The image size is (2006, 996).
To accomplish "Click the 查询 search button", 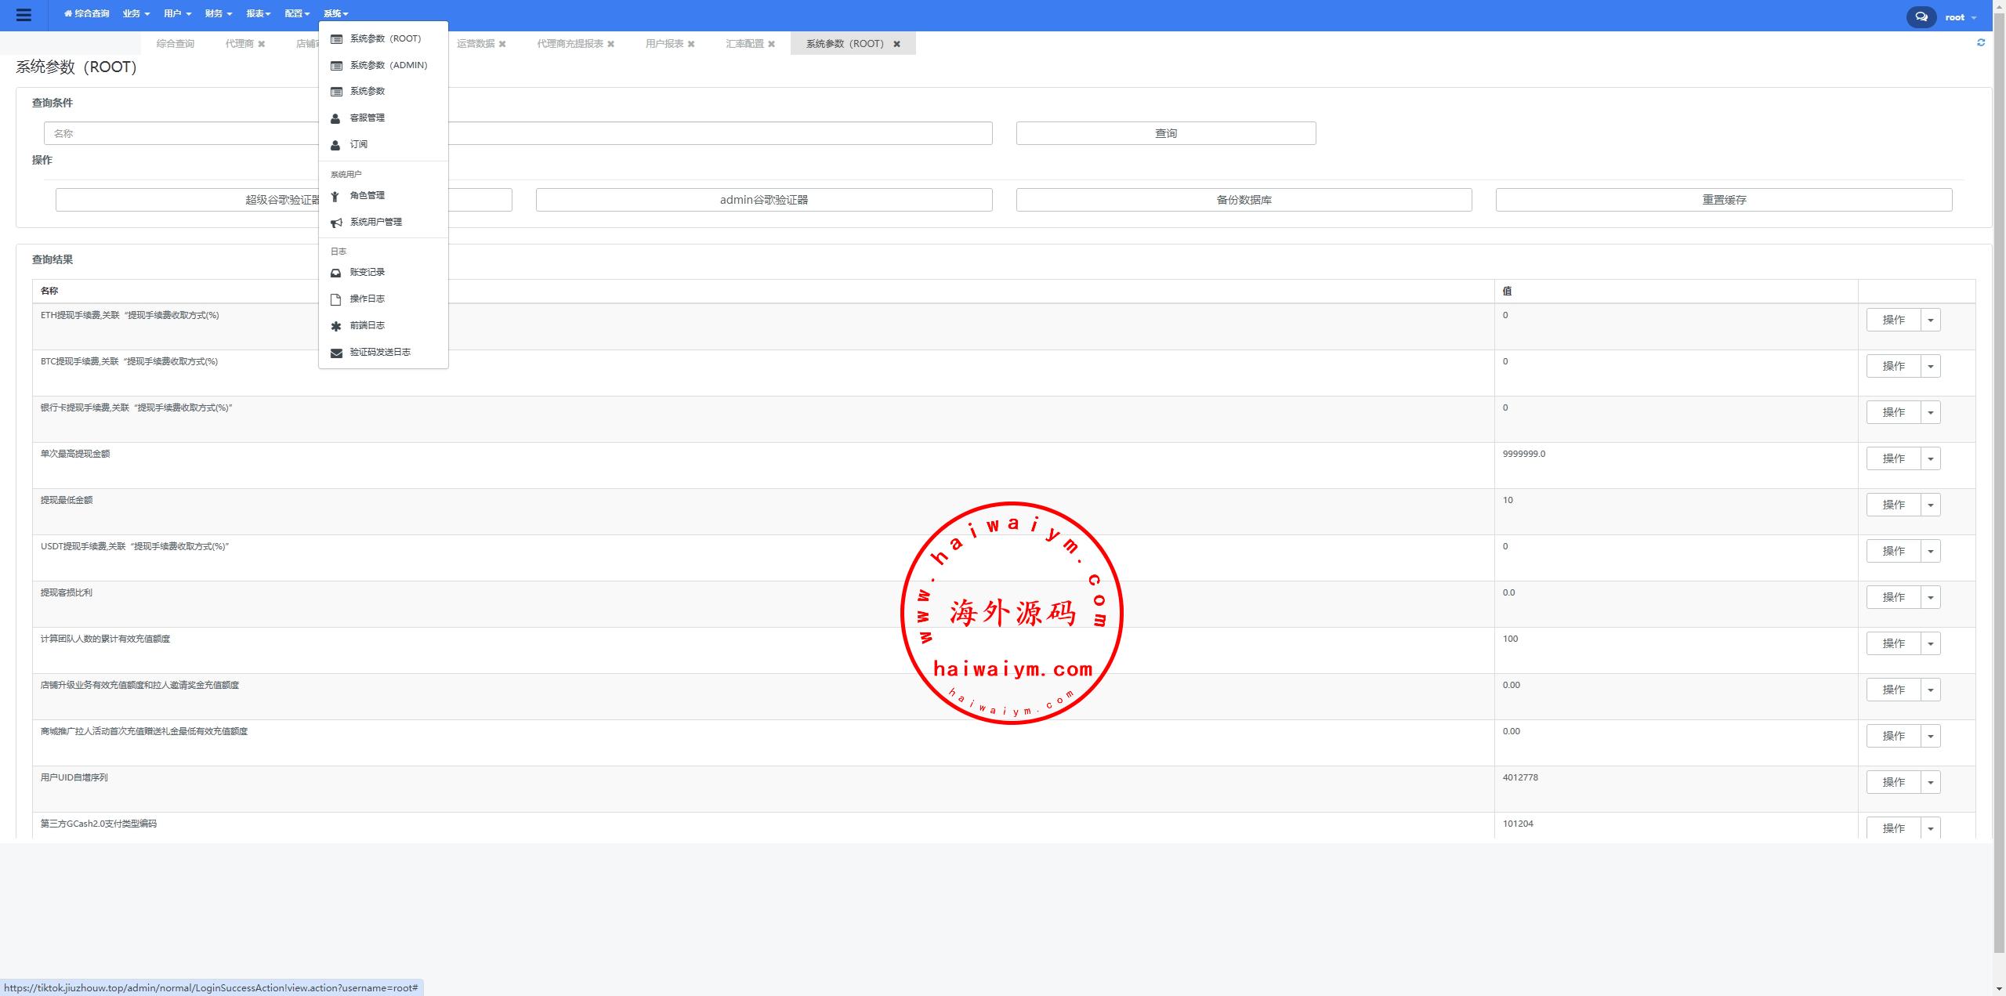I will [1165, 133].
